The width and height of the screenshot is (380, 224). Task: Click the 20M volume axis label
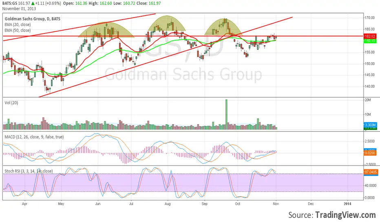coord(368,100)
